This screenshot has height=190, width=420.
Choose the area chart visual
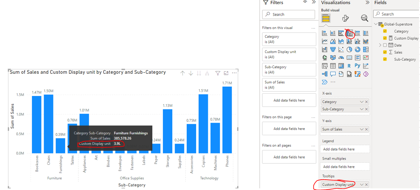point(333,41)
